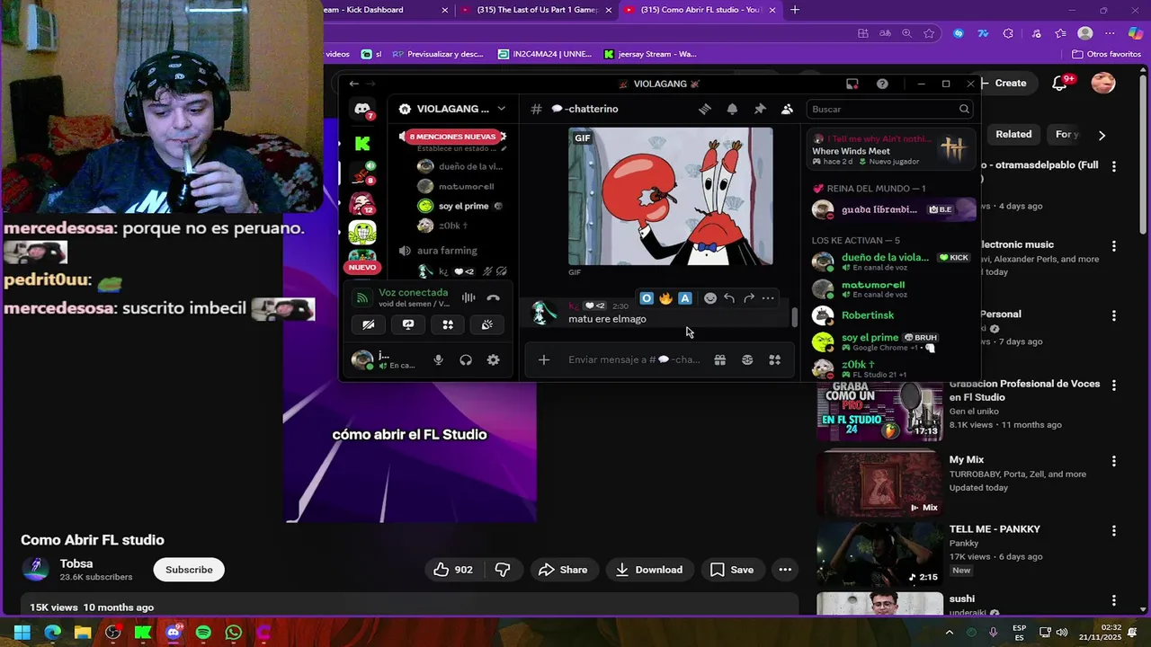The width and height of the screenshot is (1151, 647).
Task: Open options for Grabacion Profesional de Voces
Action: [1114, 386]
